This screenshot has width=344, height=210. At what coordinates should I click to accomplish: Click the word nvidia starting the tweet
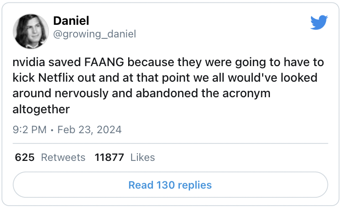point(28,63)
